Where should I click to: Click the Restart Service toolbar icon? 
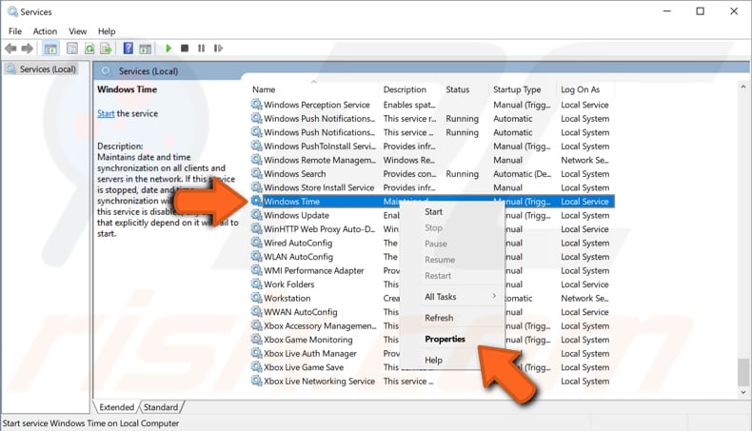click(218, 48)
